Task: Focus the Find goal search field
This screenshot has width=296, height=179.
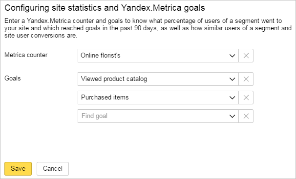Action: click(x=158, y=116)
